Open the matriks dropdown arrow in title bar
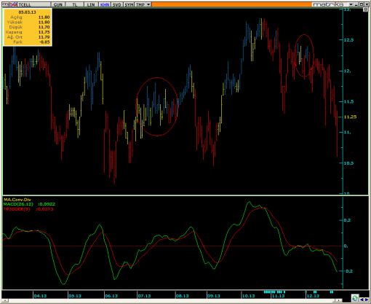 (x=351, y=4)
